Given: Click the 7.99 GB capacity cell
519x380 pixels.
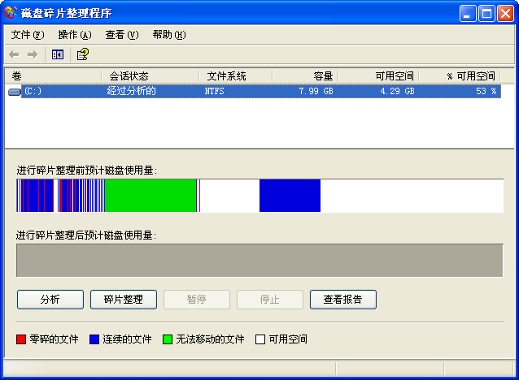Looking at the screenshot, I should click(316, 91).
